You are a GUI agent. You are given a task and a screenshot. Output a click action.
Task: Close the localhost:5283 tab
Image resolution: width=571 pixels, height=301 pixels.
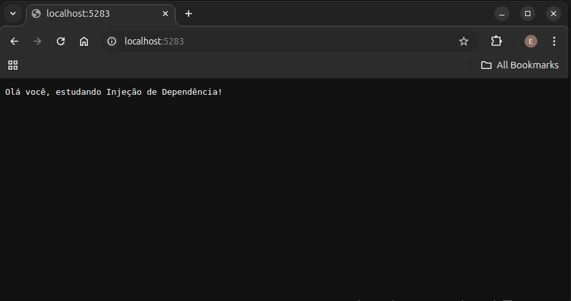pos(165,14)
